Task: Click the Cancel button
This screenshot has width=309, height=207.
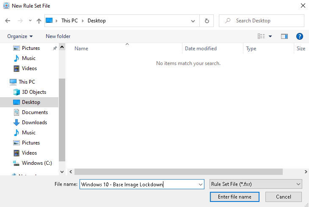Action: (283, 197)
